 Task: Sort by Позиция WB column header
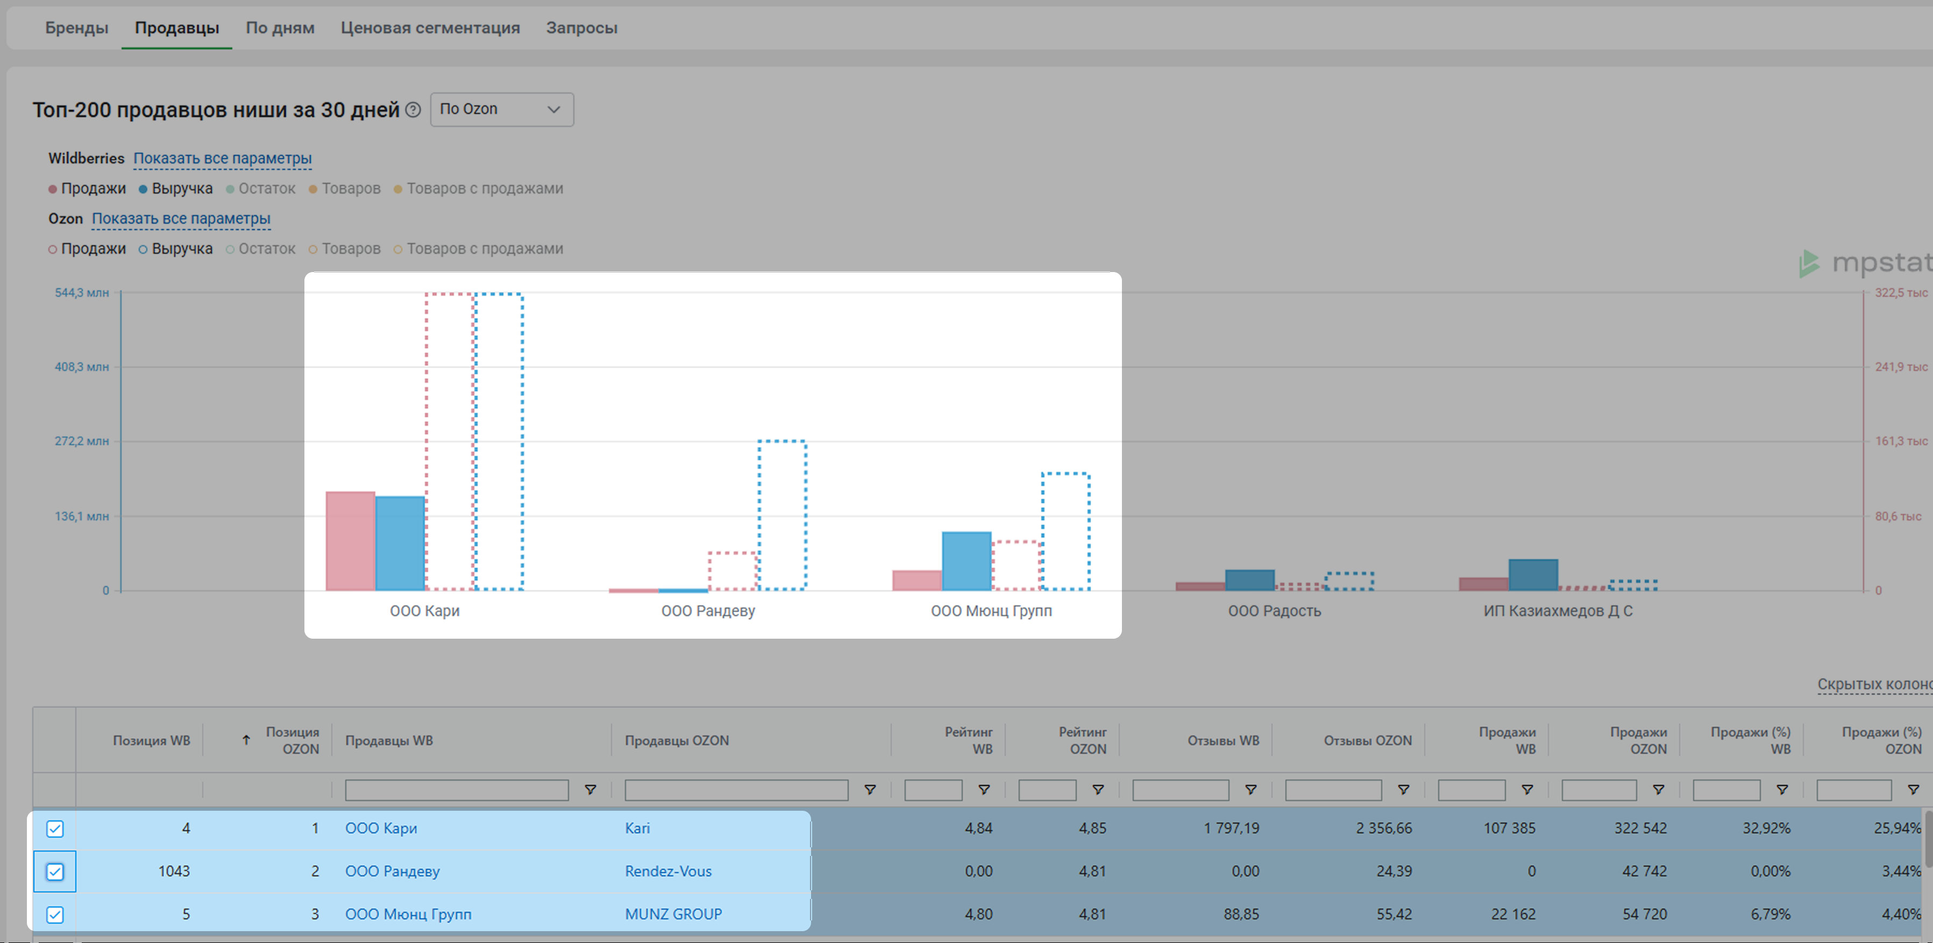point(152,740)
